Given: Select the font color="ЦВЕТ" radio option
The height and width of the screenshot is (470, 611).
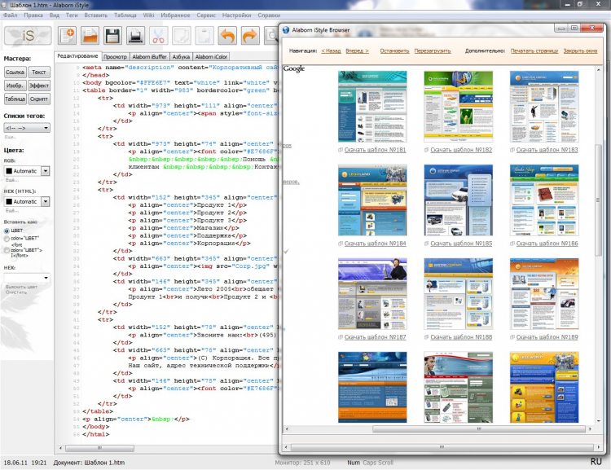Looking at the screenshot, I should click(x=7, y=250).
